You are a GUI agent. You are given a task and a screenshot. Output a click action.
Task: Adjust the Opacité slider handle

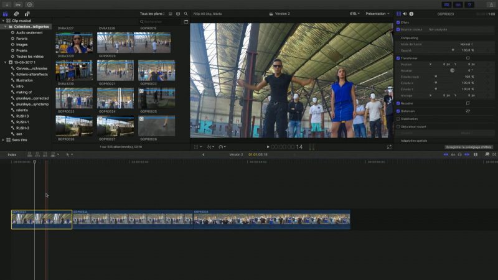453,50
